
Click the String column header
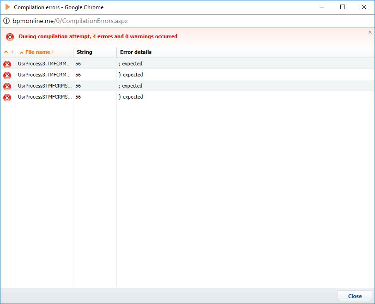coord(95,52)
